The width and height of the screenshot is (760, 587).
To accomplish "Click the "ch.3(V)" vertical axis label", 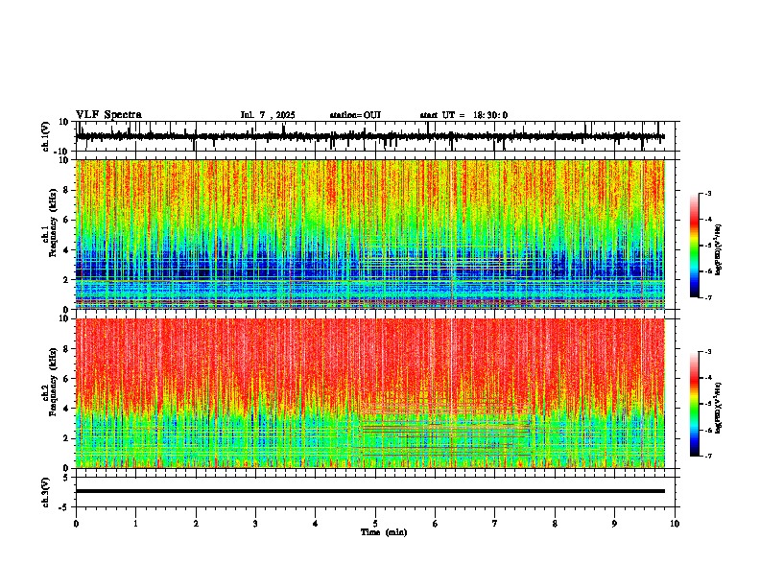I will point(46,493).
